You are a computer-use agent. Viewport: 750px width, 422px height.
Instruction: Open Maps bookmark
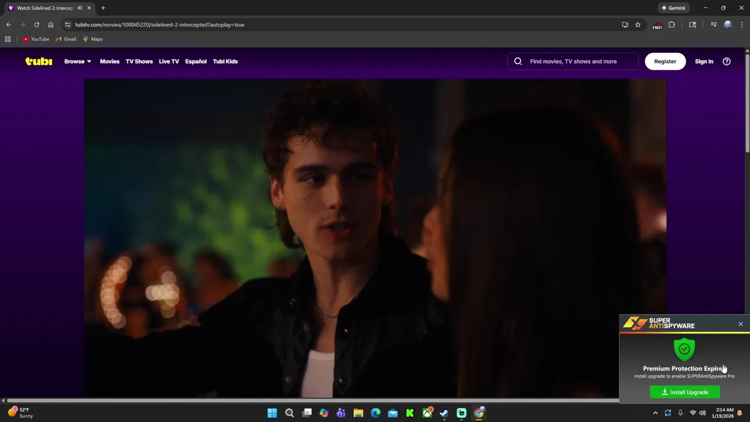click(93, 39)
